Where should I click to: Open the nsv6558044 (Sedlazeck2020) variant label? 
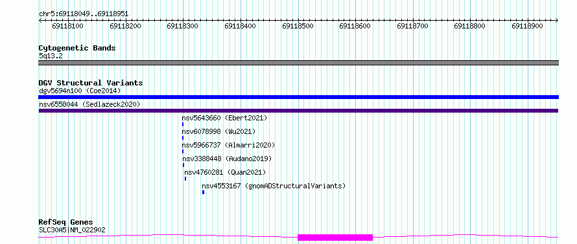click(89, 104)
